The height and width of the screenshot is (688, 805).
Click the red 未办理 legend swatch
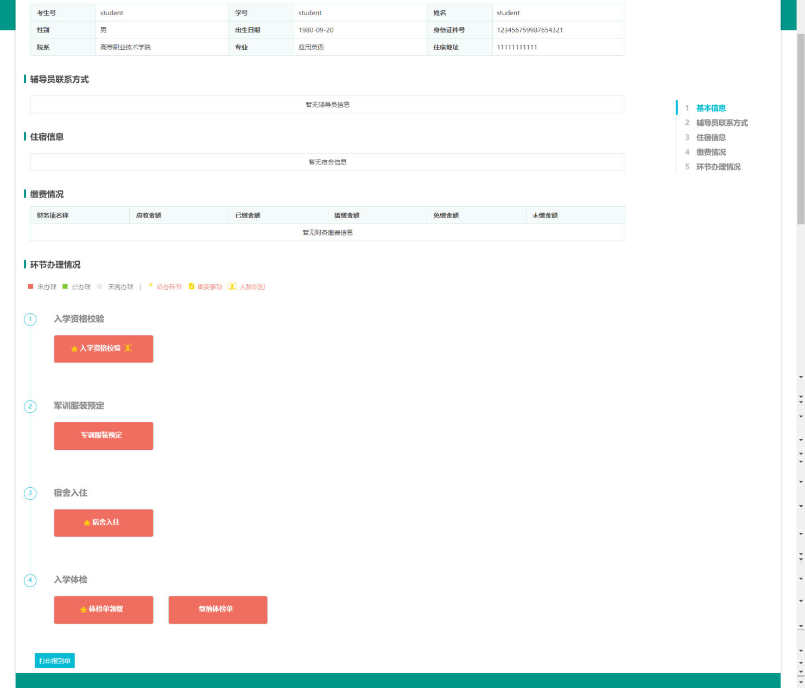tap(31, 286)
